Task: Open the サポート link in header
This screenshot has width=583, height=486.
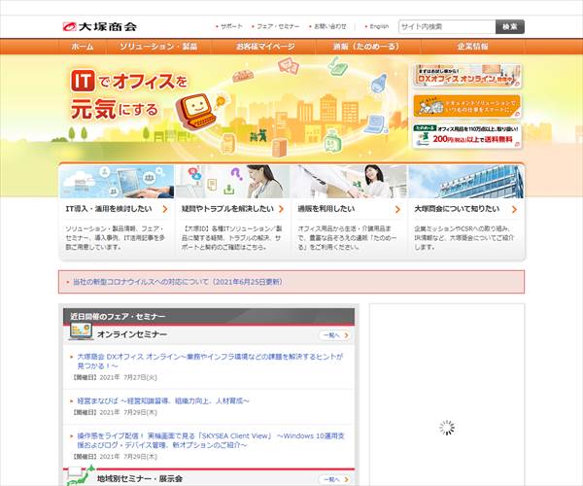Action: [231, 26]
